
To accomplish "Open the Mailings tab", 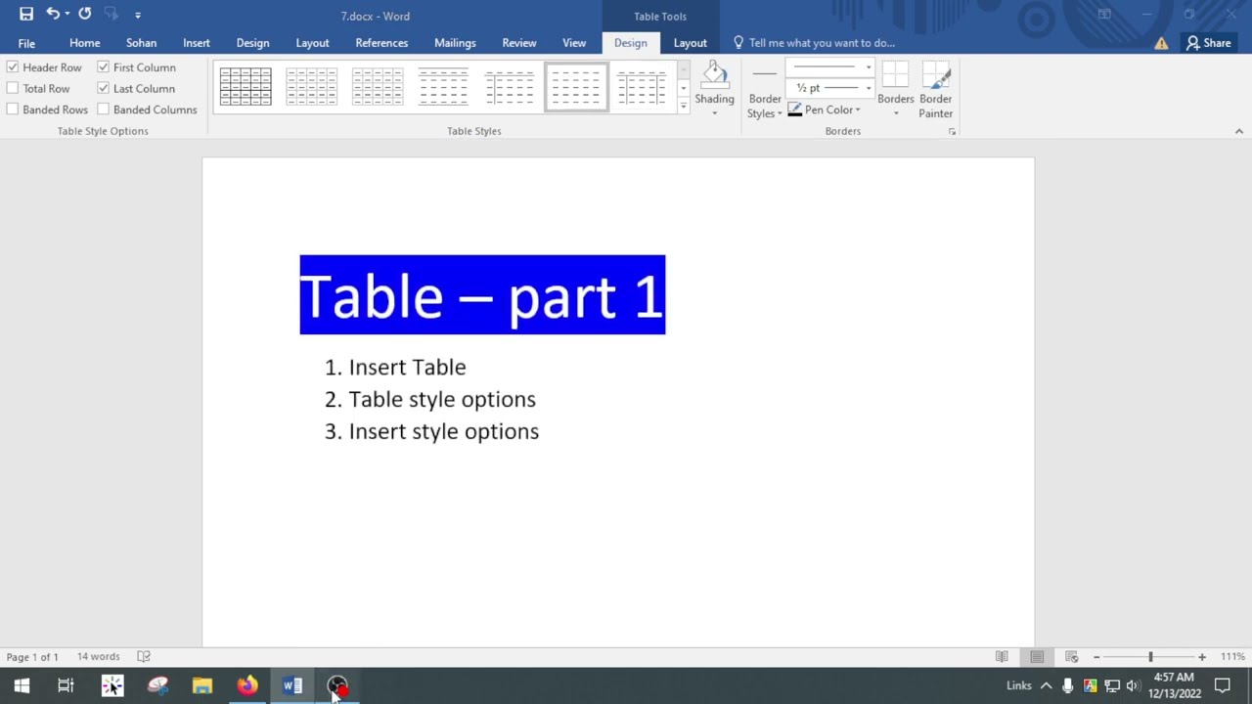I will 455,43.
